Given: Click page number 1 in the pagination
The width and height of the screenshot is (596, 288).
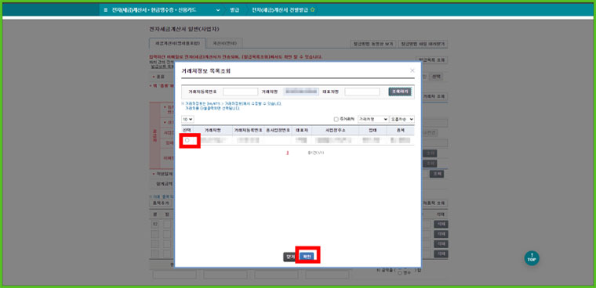Looking at the screenshot, I should click(287, 153).
